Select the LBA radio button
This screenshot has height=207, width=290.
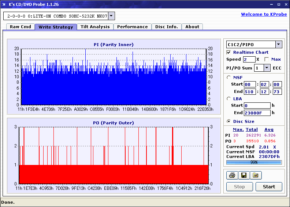tap(229, 98)
